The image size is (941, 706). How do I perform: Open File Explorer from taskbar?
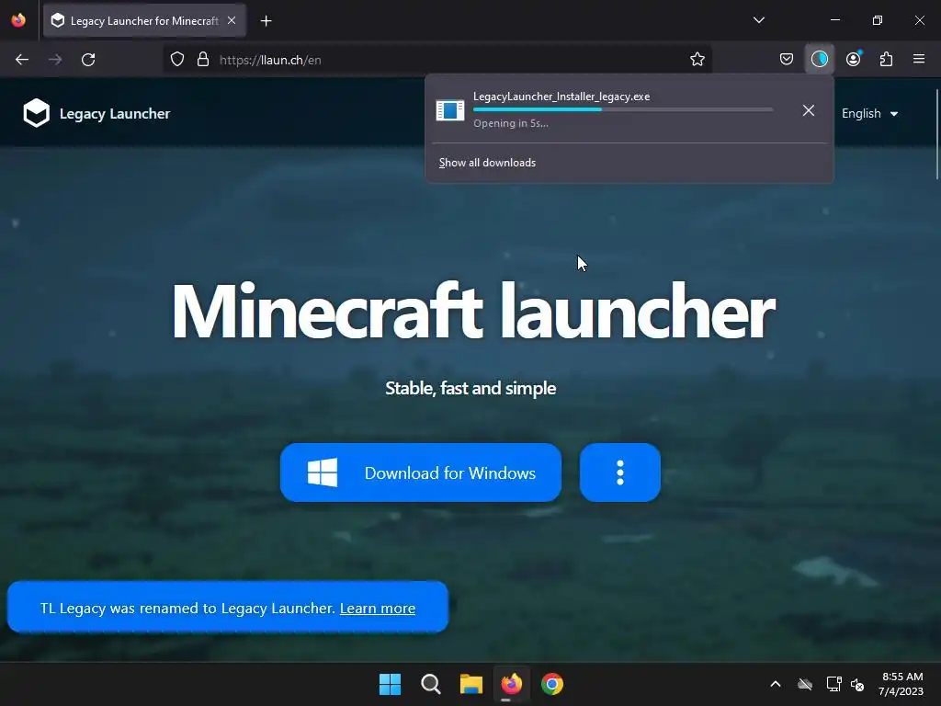[x=471, y=684]
